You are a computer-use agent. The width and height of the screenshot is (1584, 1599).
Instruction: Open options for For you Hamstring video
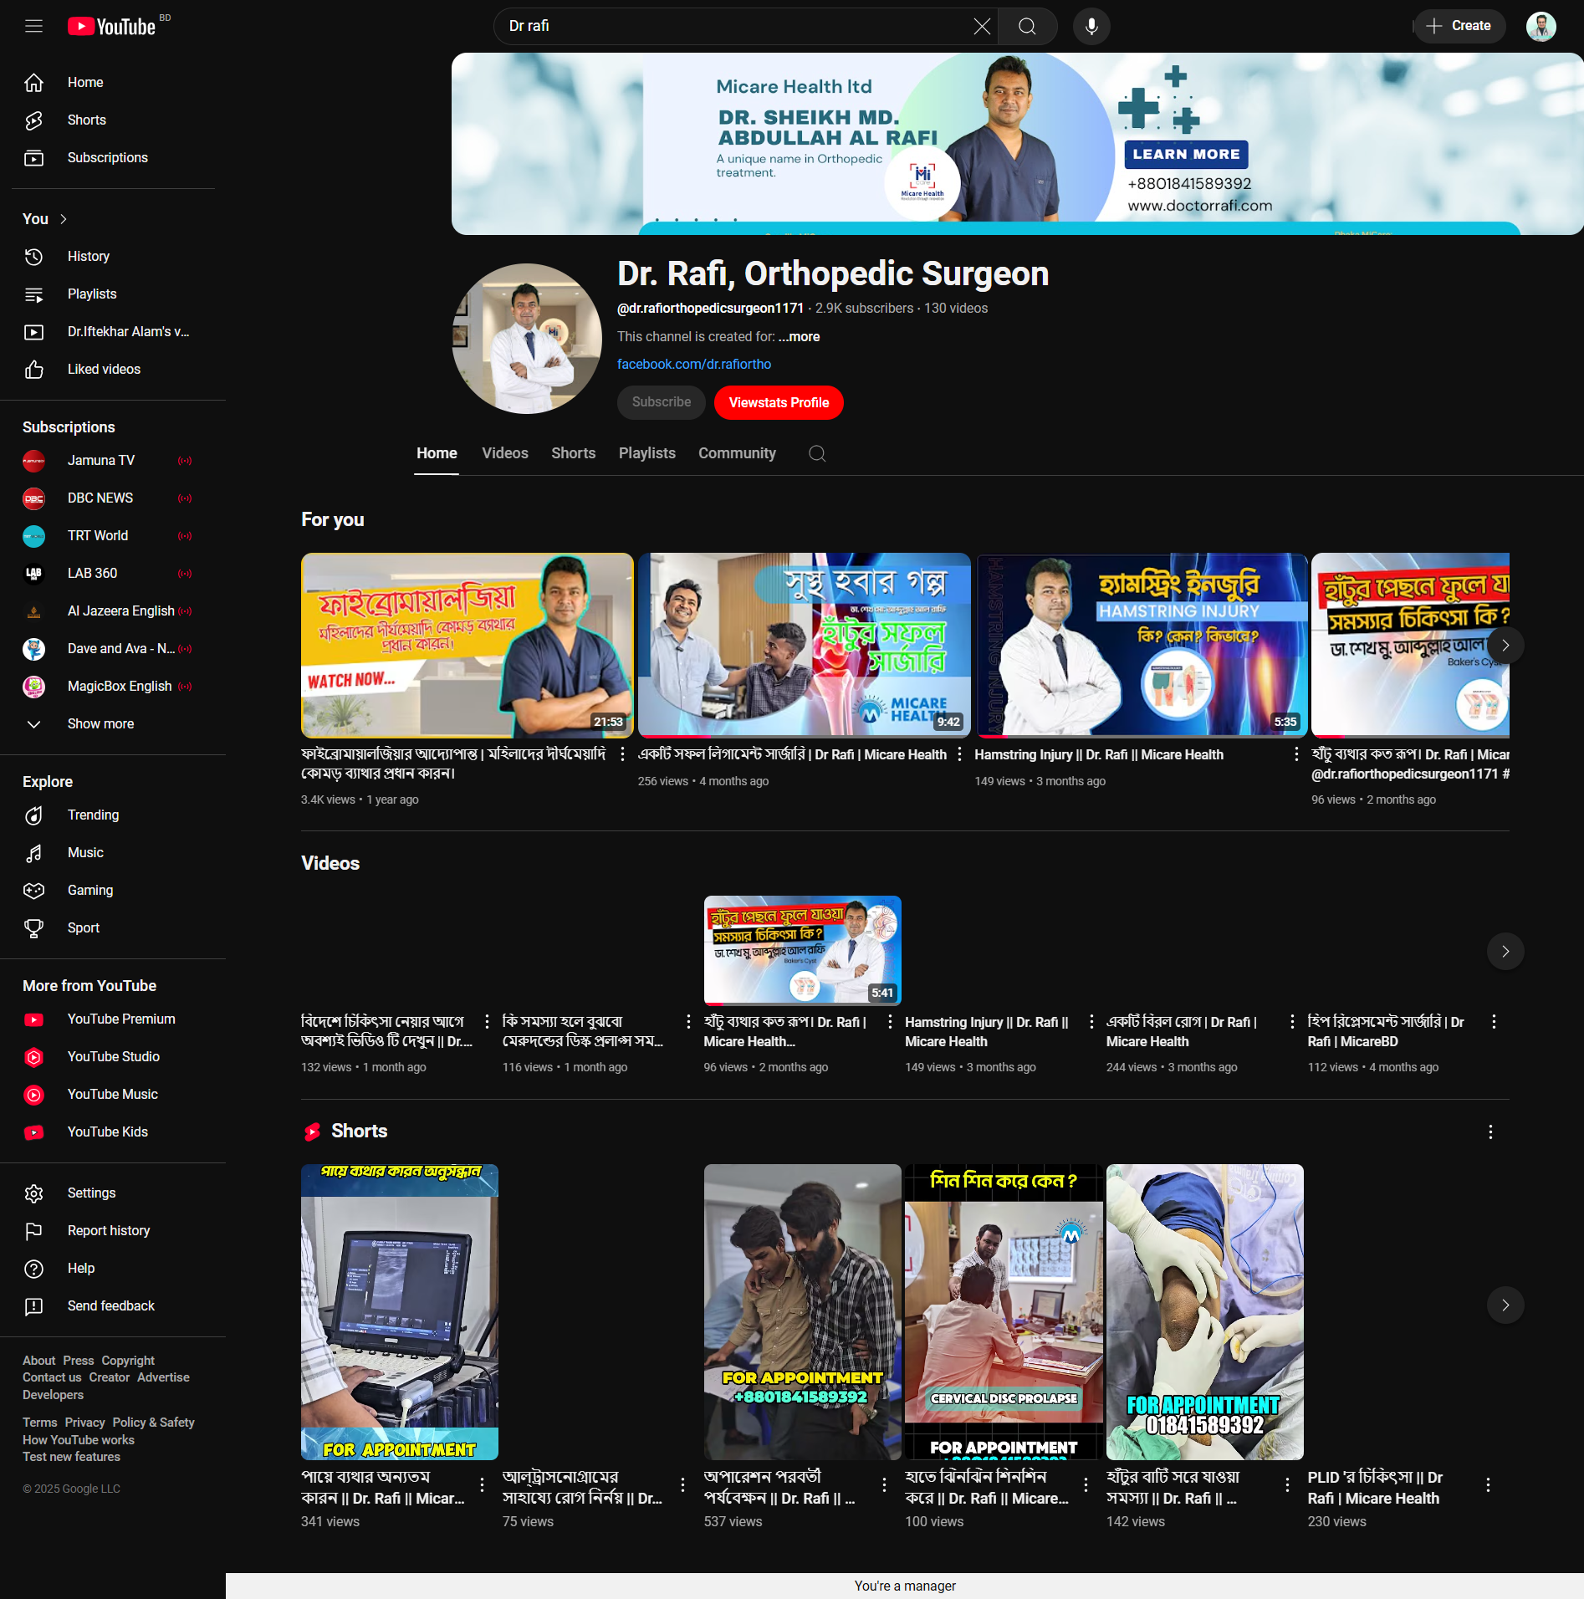(1296, 754)
